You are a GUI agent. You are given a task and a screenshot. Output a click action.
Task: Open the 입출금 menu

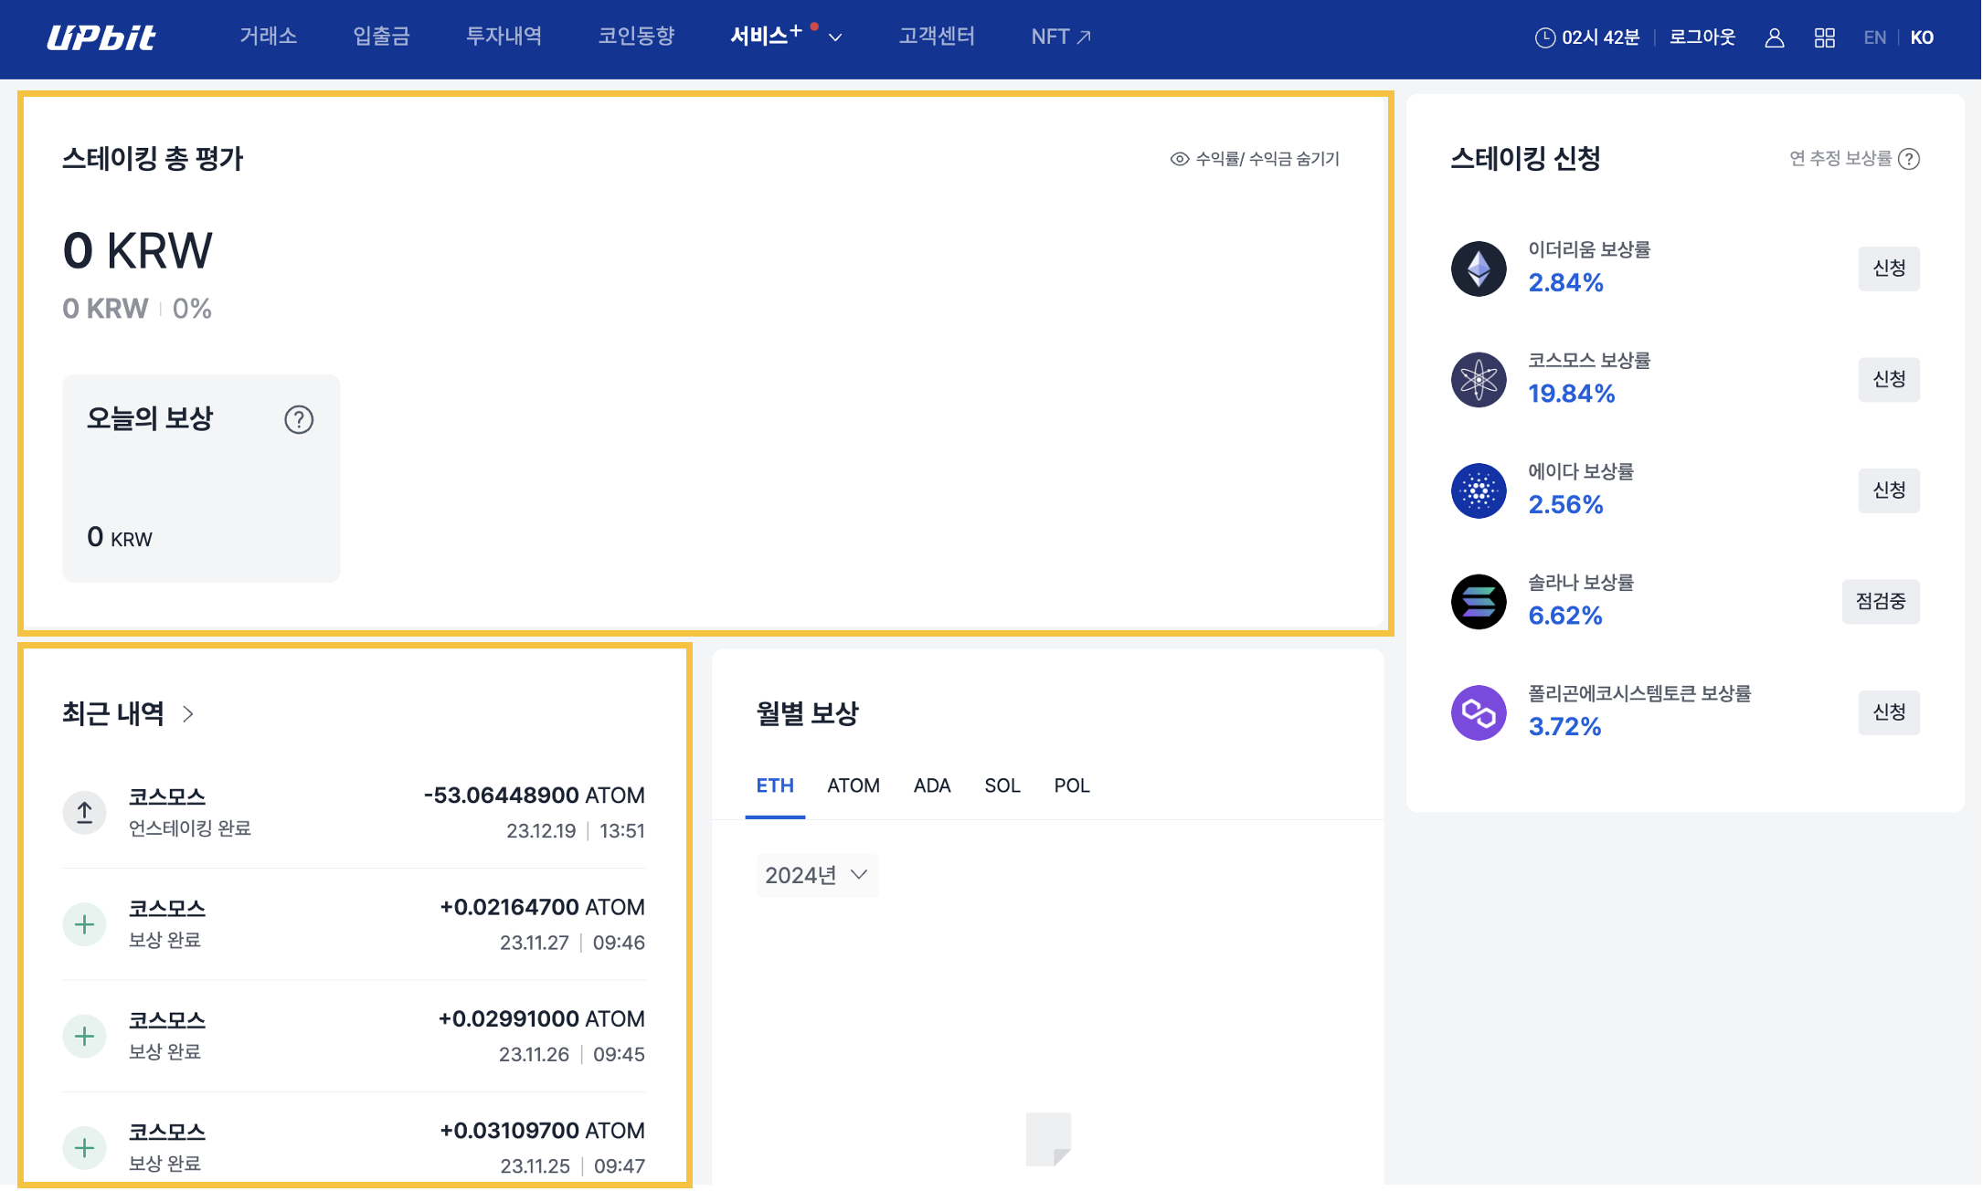[381, 37]
